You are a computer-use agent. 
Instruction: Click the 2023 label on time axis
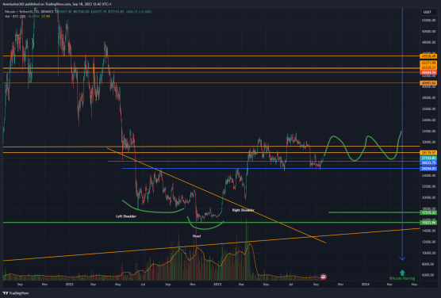(217, 285)
